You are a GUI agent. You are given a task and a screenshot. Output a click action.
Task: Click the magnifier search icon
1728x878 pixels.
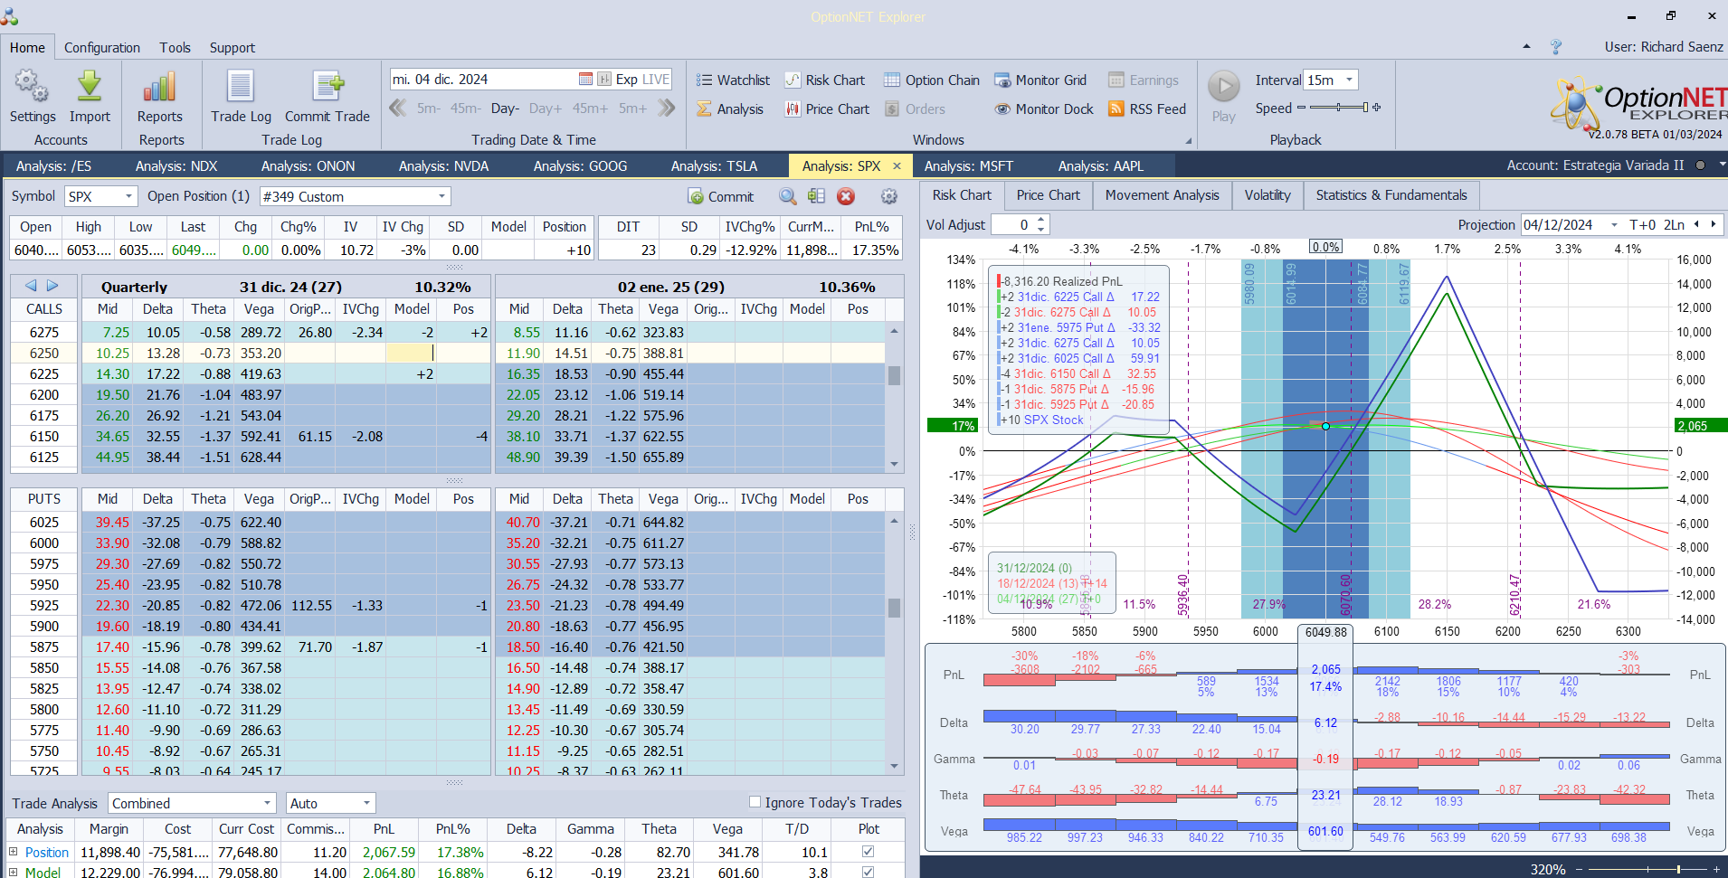(x=788, y=196)
